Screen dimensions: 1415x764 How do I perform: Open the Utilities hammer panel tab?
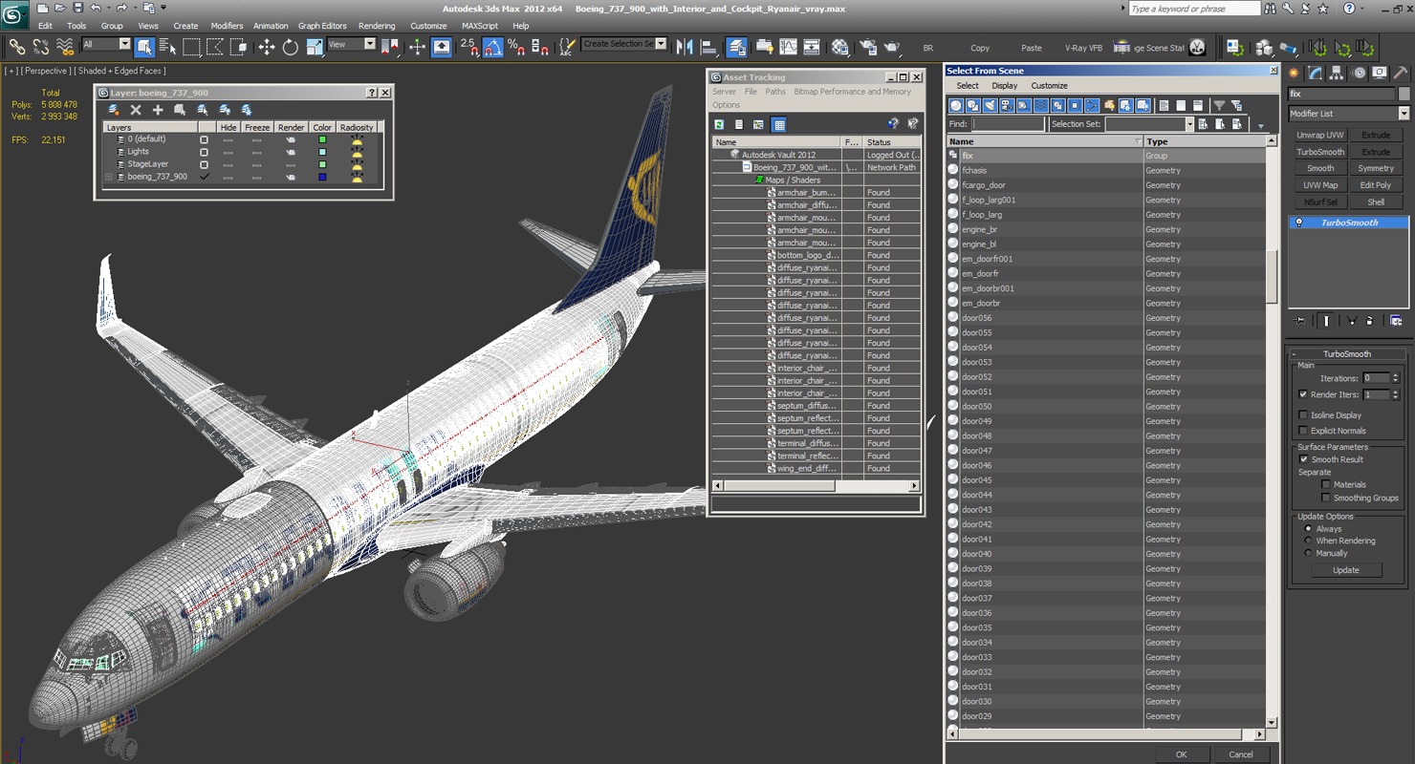click(1400, 73)
